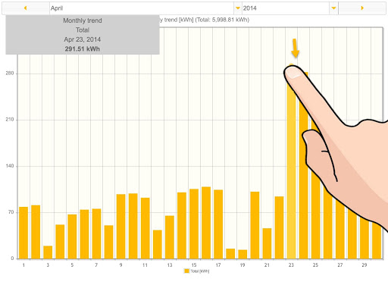This screenshot has width=388, height=291.
Task: Select the bar for day 1
Action: 23,233
